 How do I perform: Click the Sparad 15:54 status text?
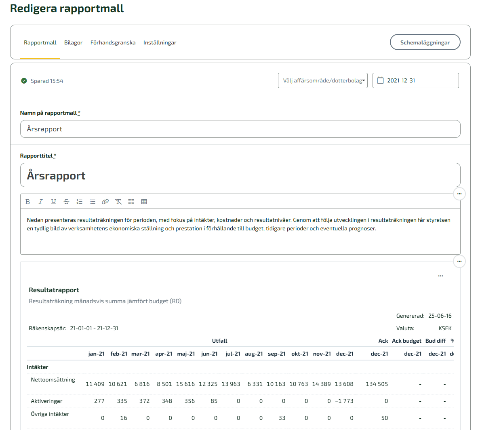pyautogui.click(x=47, y=81)
